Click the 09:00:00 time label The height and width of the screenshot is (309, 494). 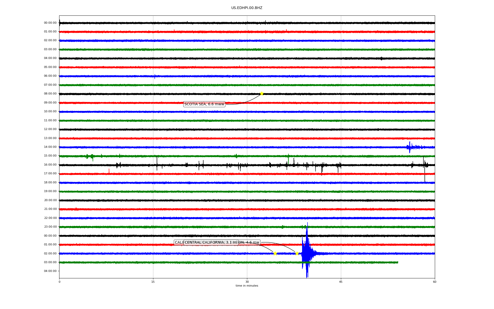tap(50, 103)
